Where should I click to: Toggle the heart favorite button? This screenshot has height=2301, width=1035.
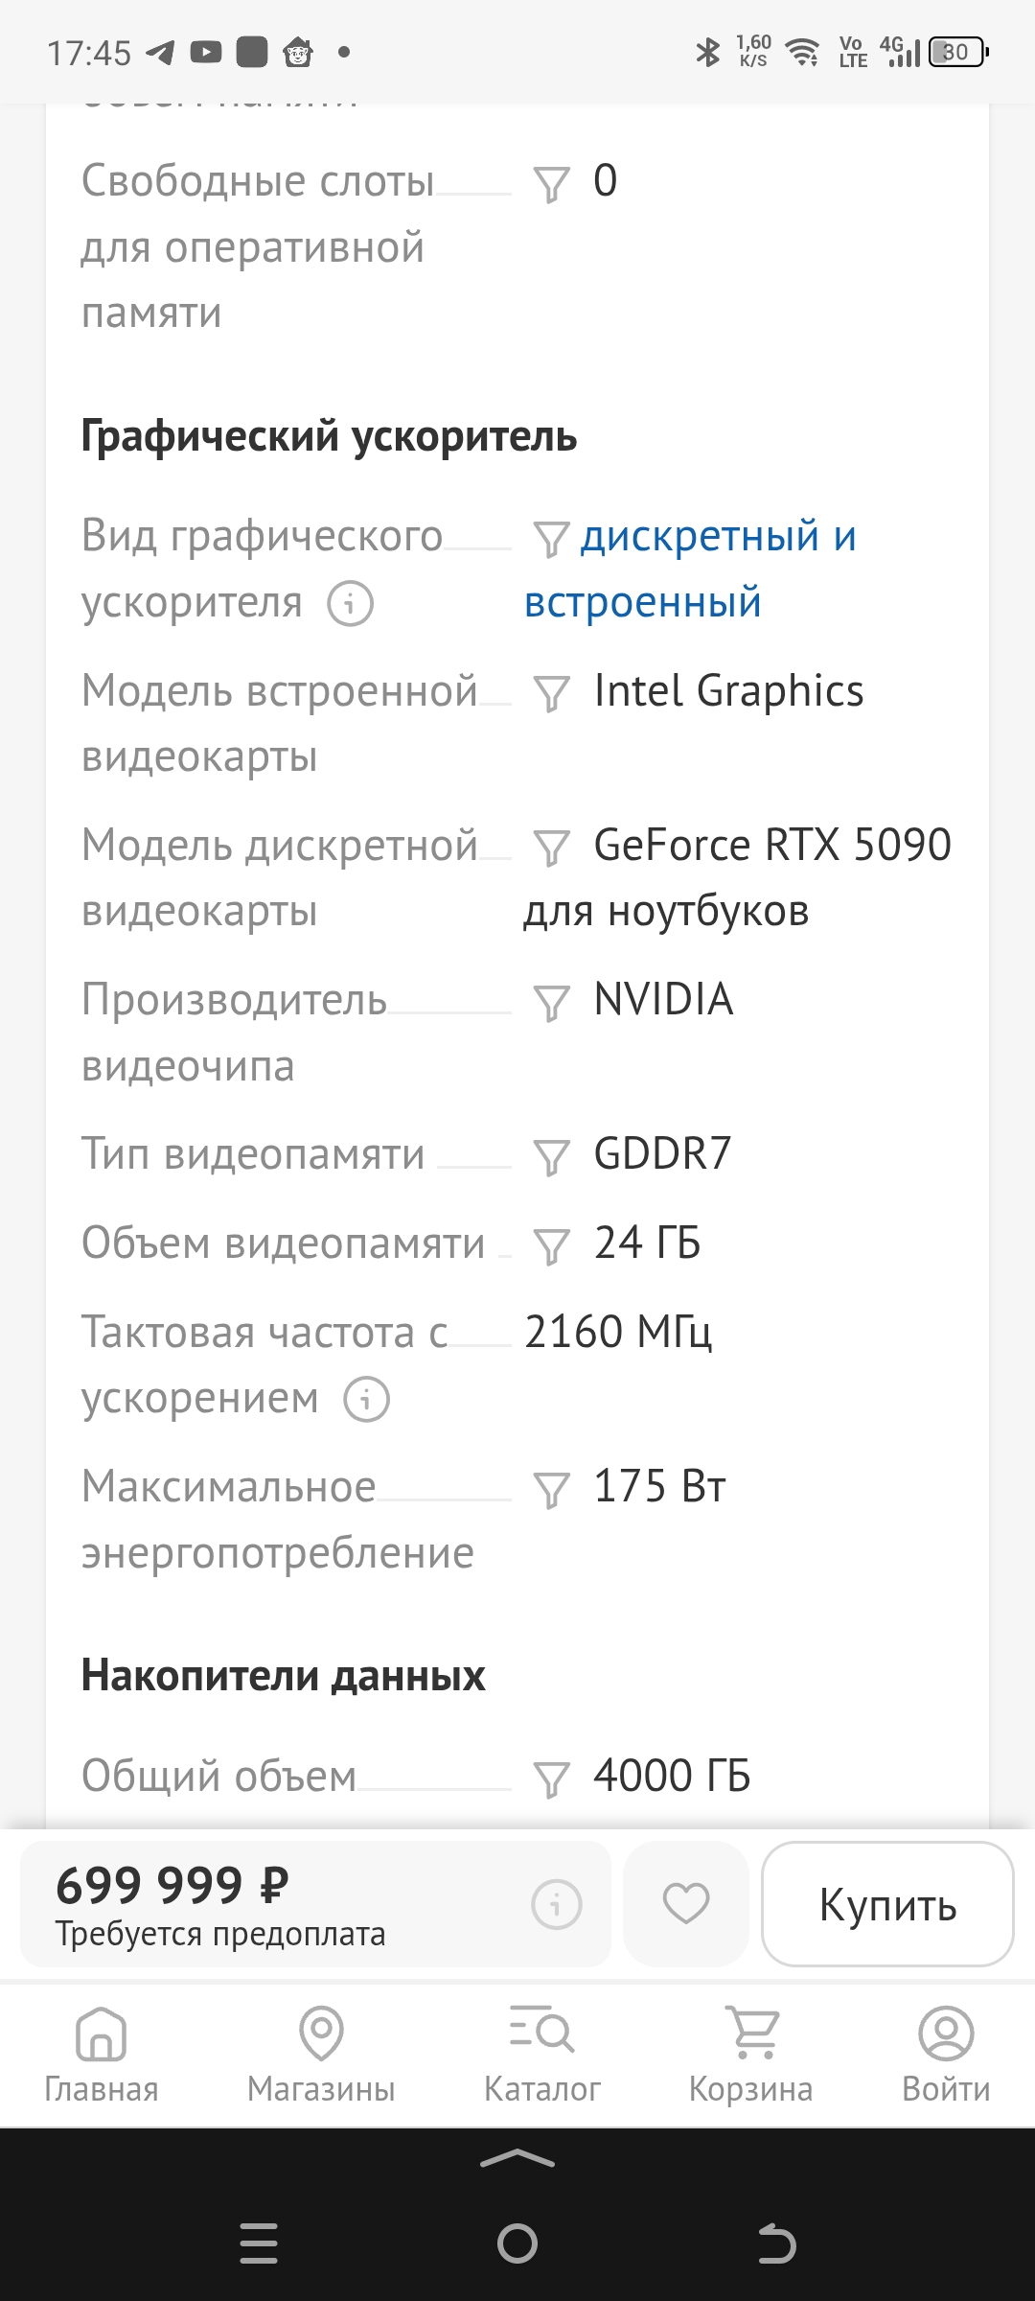tap(686, 1904)
